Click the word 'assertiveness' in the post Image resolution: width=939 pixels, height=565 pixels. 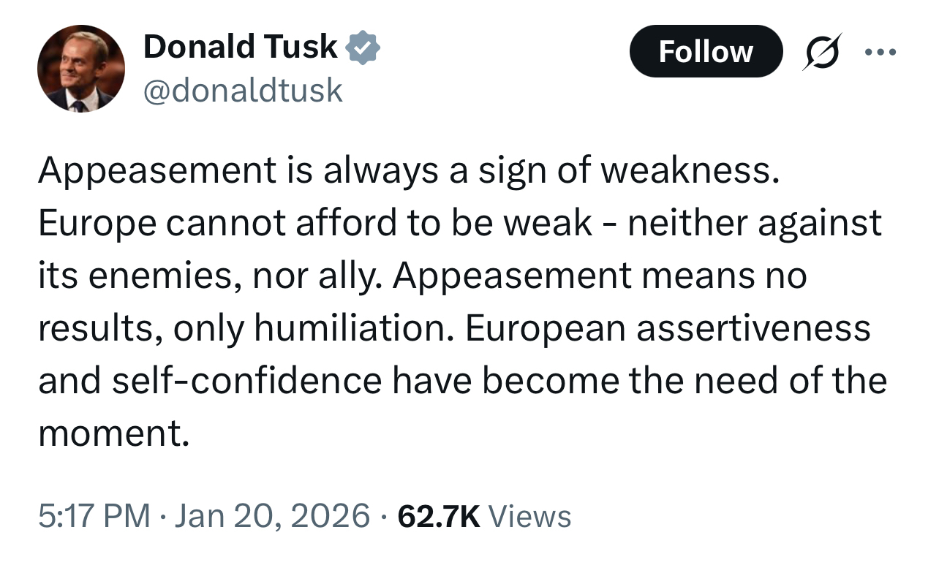[753, 329]
